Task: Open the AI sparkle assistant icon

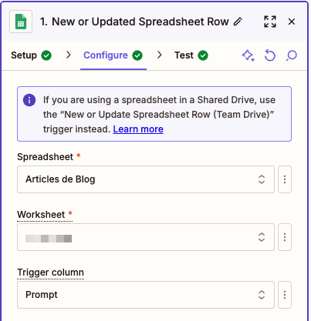Action: [x=248, y=55]
